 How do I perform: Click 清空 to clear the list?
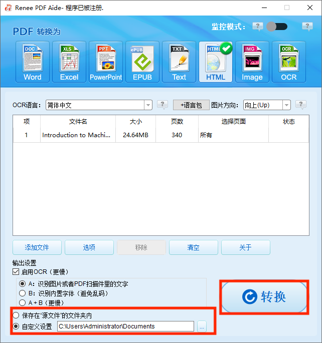194,247
